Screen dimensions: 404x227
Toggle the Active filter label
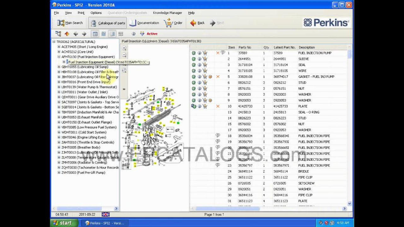(152, 34)
